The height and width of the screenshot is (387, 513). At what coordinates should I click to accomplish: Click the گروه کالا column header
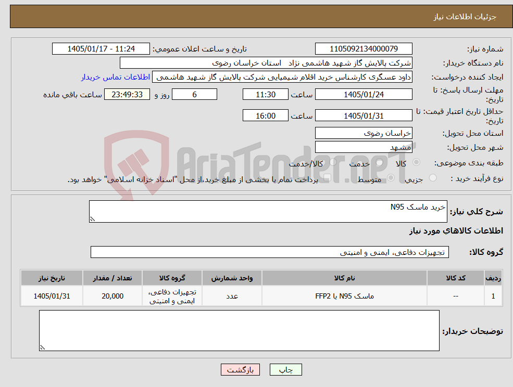pyautogui.click(x=172, y=278)
